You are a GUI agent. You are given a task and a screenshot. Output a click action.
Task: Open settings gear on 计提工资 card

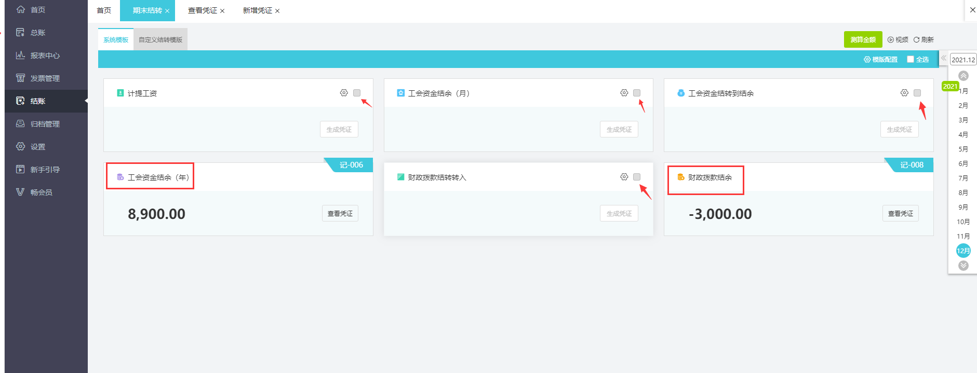pyautogui.click(x=344, y=93)
